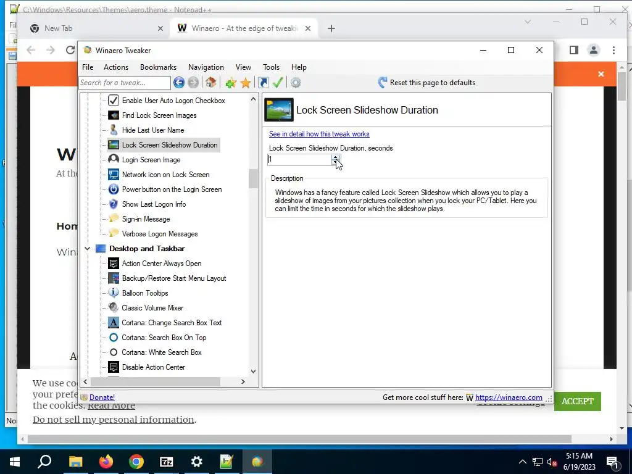Click the slideshow duration seconds field
The image size is (632, 474).
pos(300,160)
